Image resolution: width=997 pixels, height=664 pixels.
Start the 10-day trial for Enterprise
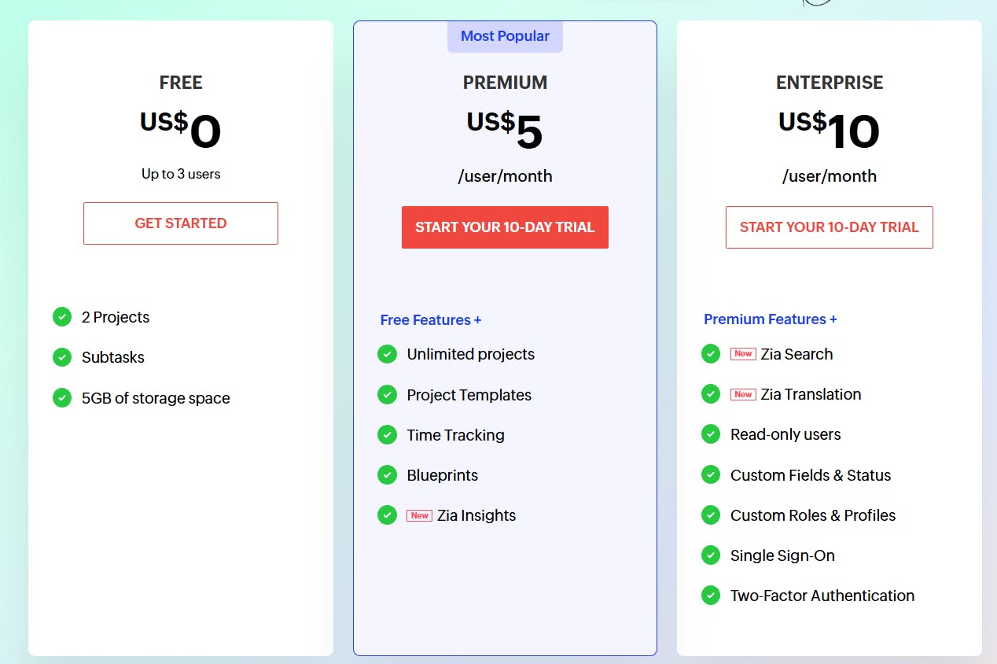click(x=829, y=227)
